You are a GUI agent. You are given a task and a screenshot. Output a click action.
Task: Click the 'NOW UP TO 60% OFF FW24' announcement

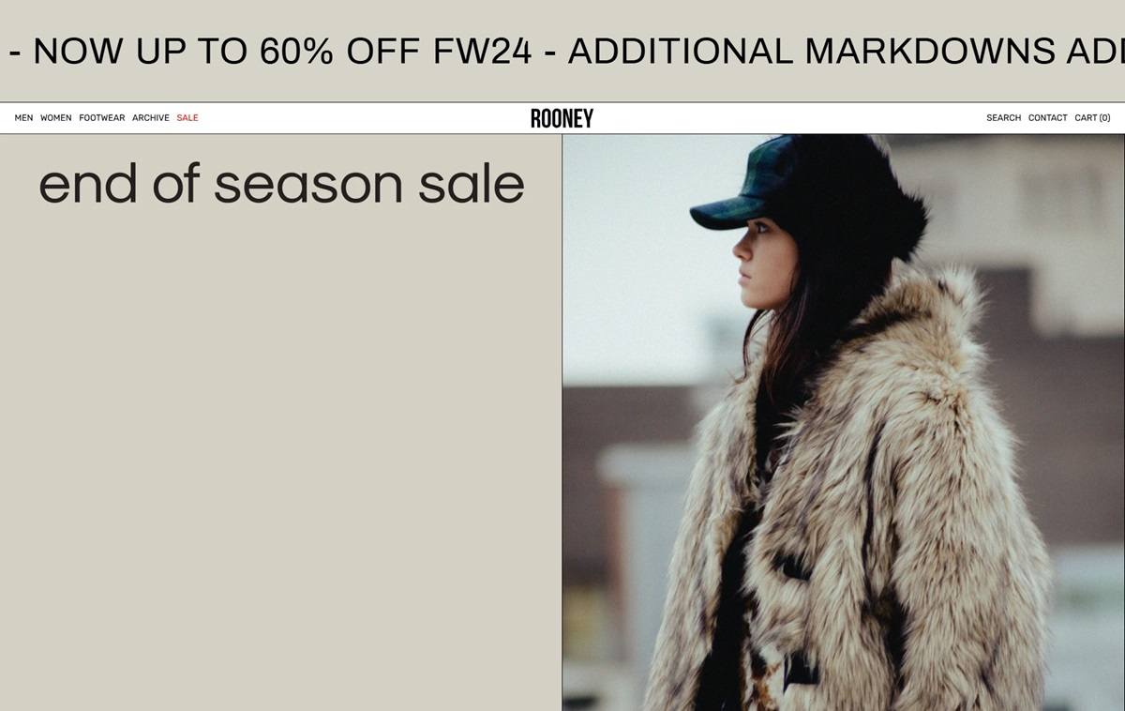click(282, 51)
